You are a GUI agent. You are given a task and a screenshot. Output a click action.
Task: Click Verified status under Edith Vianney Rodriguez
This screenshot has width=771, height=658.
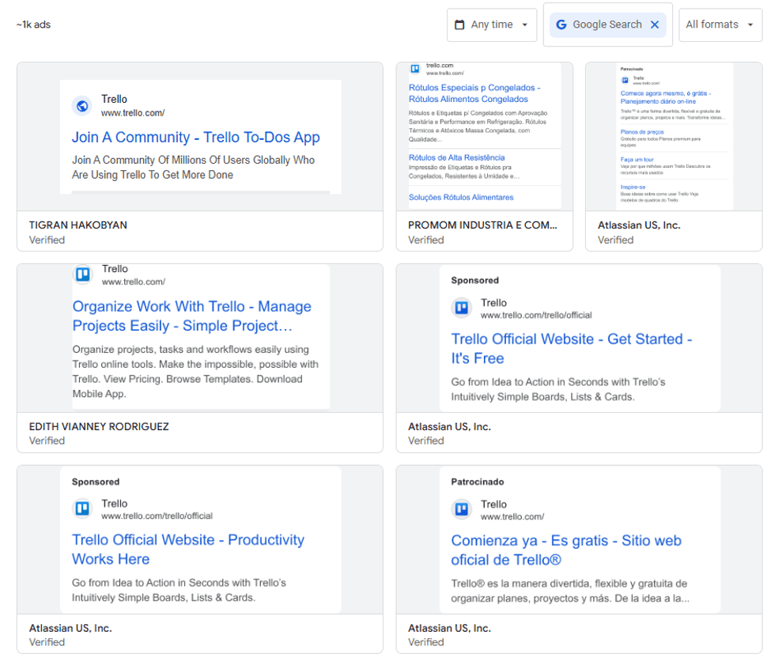(47, 441)
